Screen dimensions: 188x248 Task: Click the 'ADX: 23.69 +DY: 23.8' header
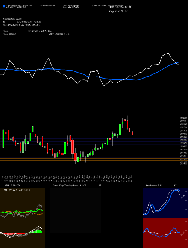click(x=16, y=190)
